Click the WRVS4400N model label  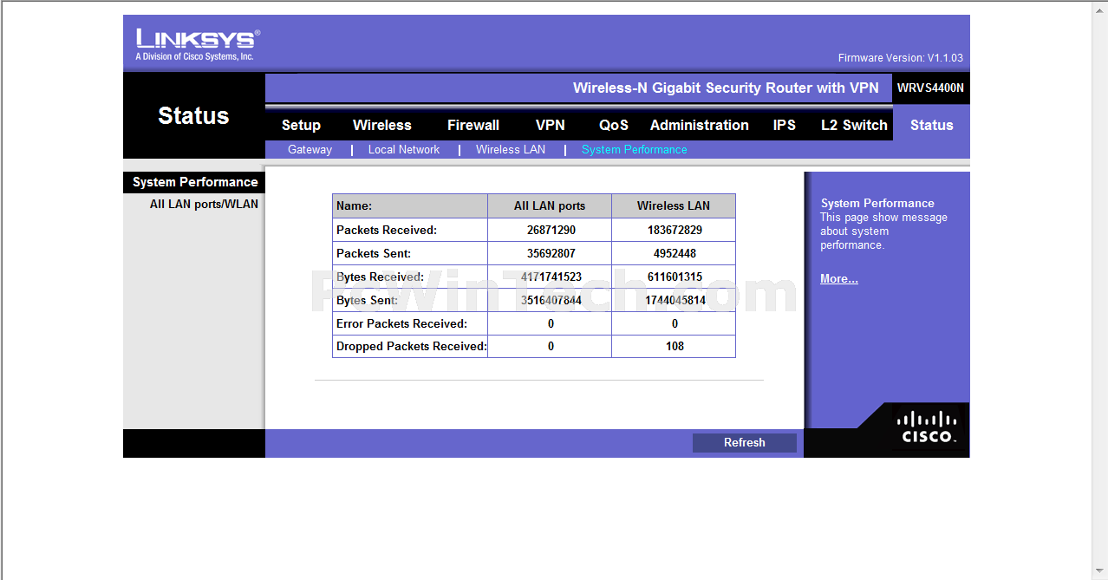point(930,88)
